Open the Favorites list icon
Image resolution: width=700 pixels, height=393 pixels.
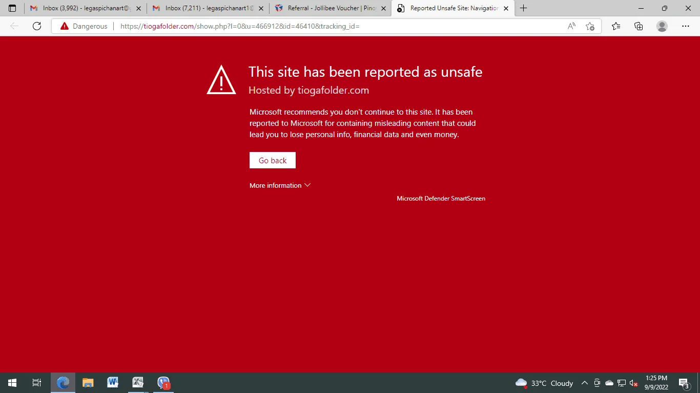pyautogui.click(x=616, y=26)
